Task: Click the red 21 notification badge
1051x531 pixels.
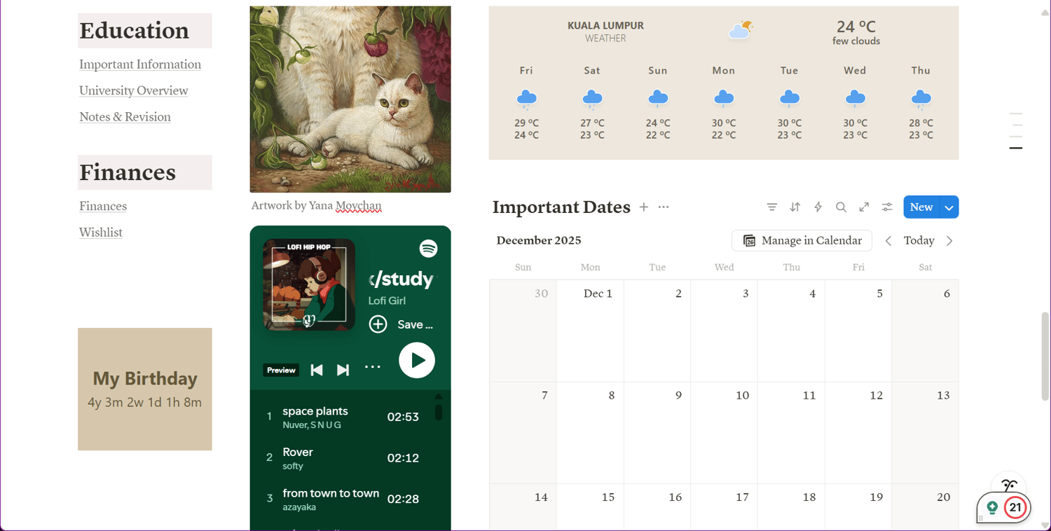Action: (1015, 508)
